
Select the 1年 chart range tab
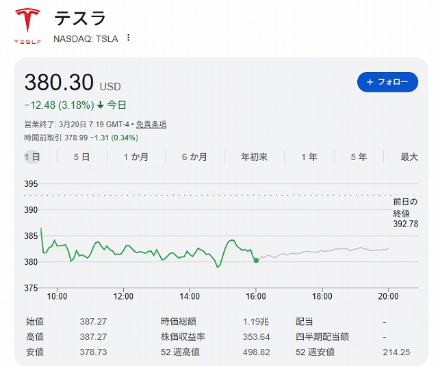[x=309, y=157]
